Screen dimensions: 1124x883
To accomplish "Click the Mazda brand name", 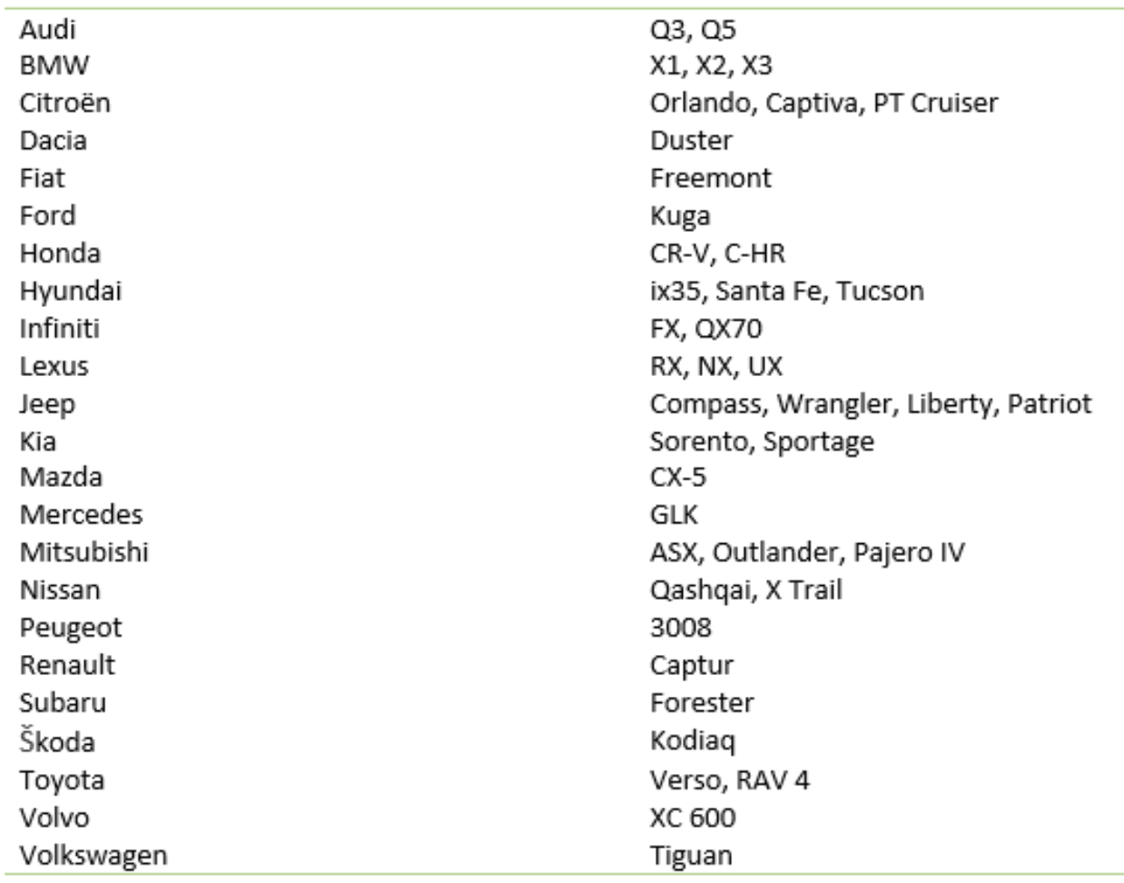I will [x=61, y=477].
